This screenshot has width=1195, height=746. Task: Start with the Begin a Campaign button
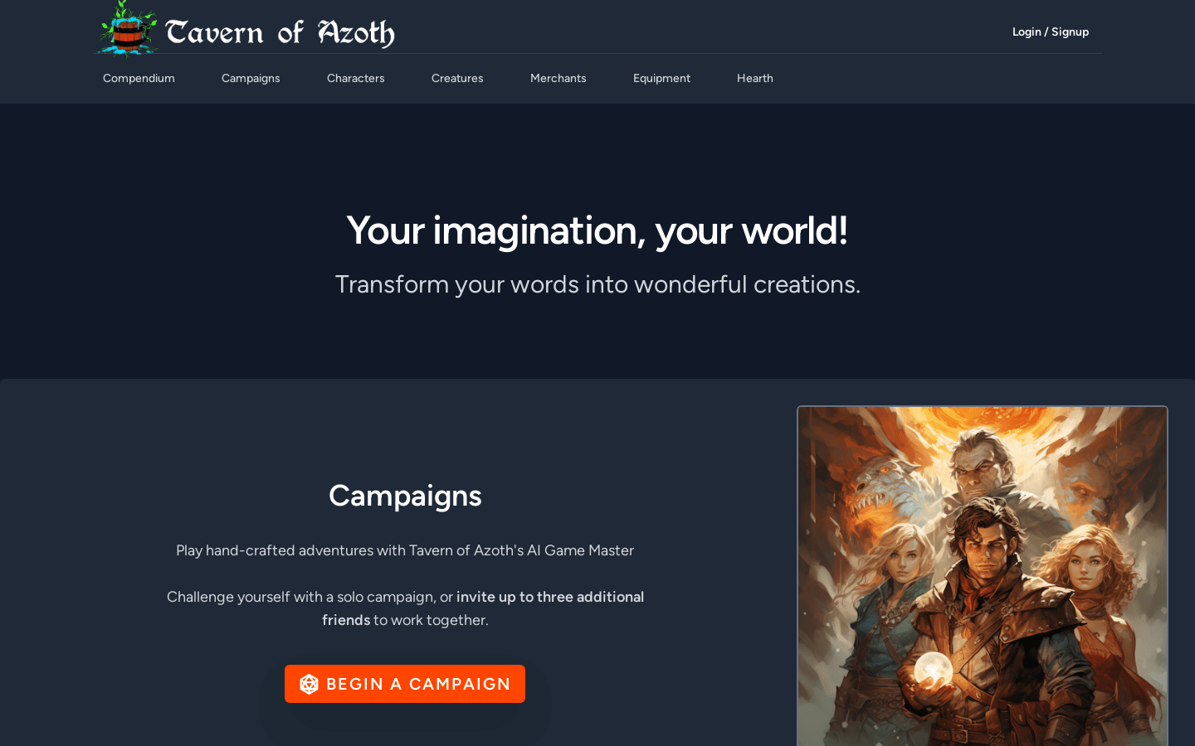405,684
